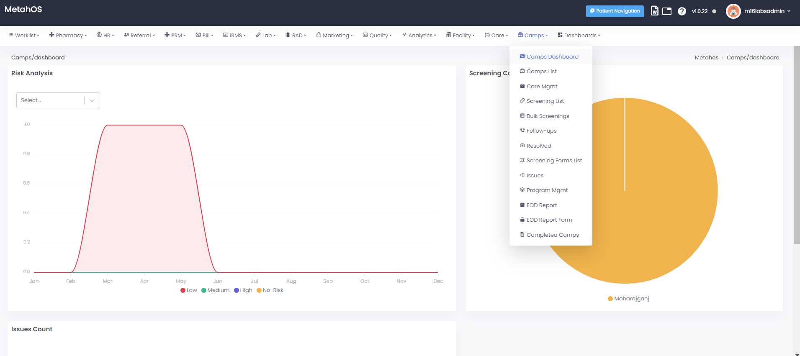Click the Issues icon in menu
The image size is (800, 356).
(522, 175)
